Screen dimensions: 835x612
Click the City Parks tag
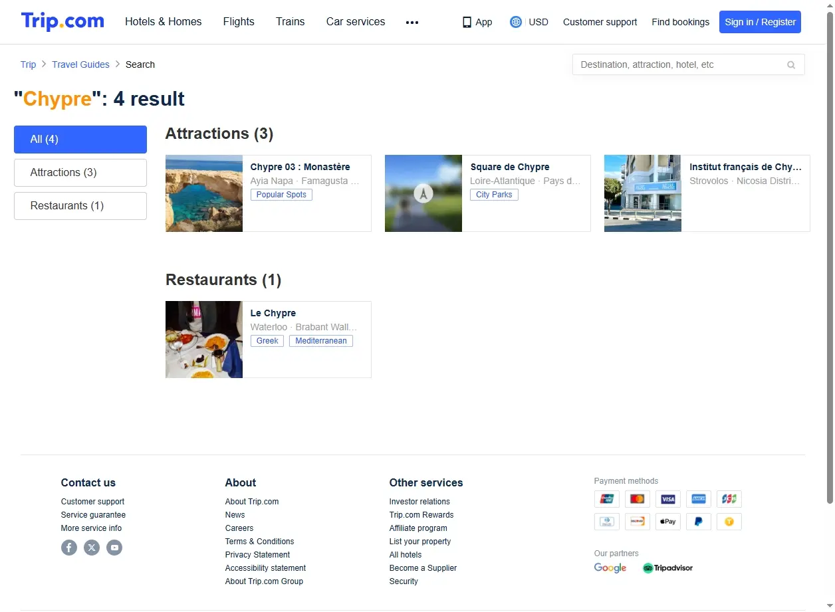click(x=494, y=195)
